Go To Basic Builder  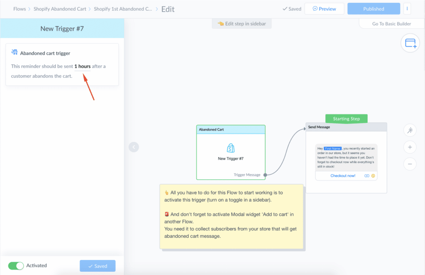(391, 24)
